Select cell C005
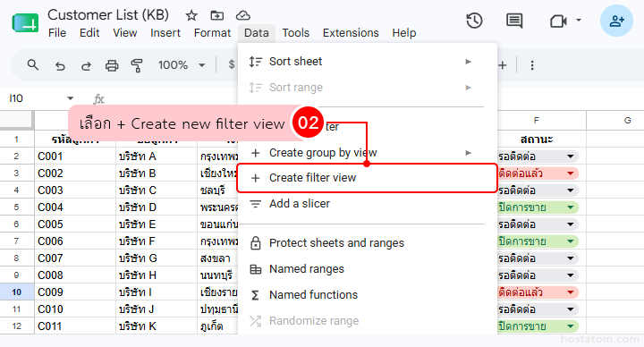Image resolution: width=644 pixels, height=347 pixels. 75,224
